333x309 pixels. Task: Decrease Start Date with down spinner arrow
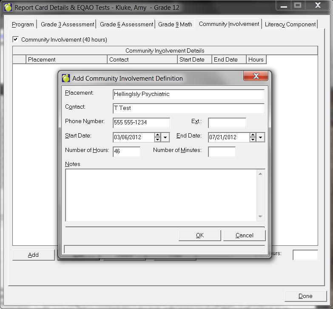click(157, 140)
